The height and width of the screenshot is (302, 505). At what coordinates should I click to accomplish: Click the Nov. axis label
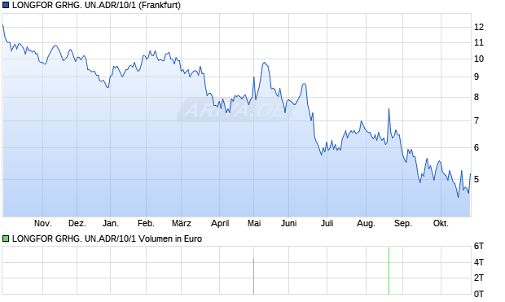[43, 223]
